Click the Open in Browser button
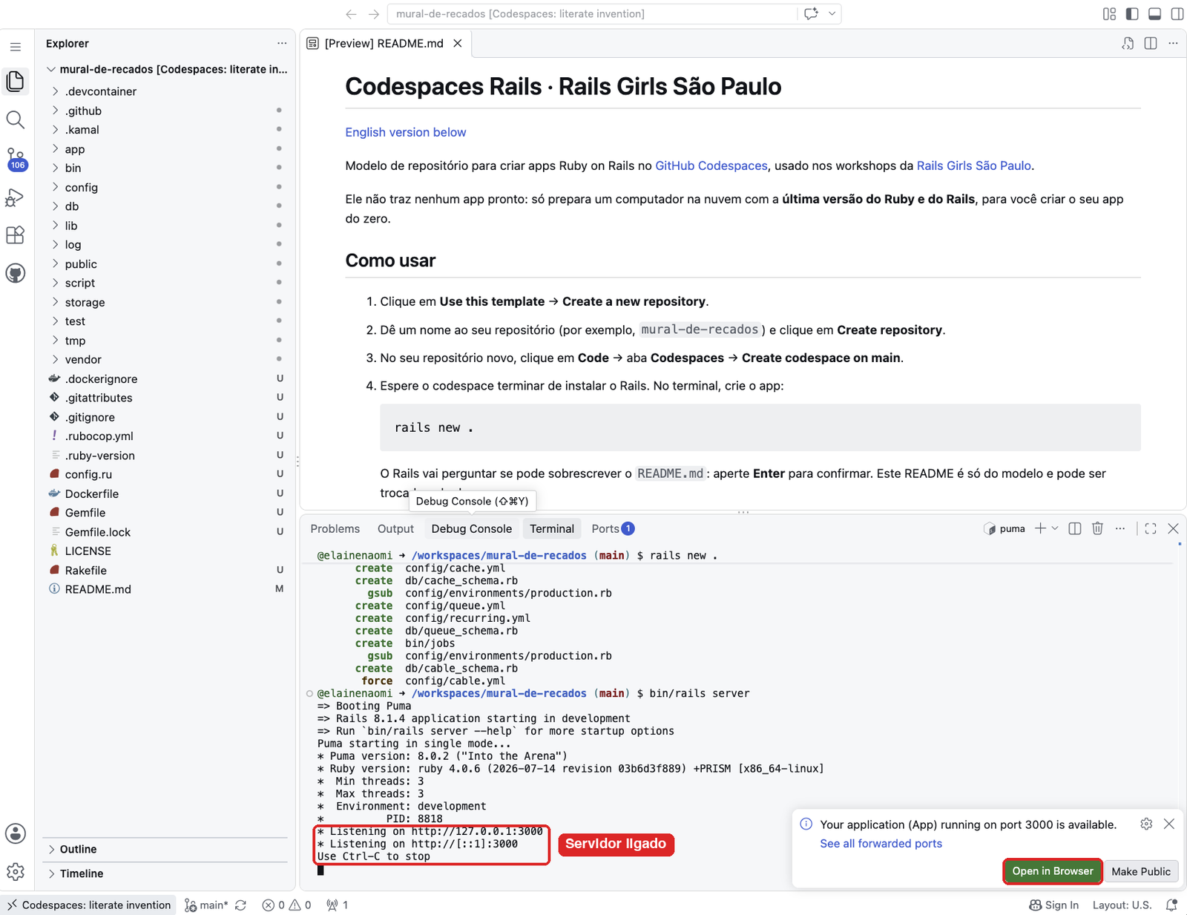1187x915 pixels. [1053, 871]
